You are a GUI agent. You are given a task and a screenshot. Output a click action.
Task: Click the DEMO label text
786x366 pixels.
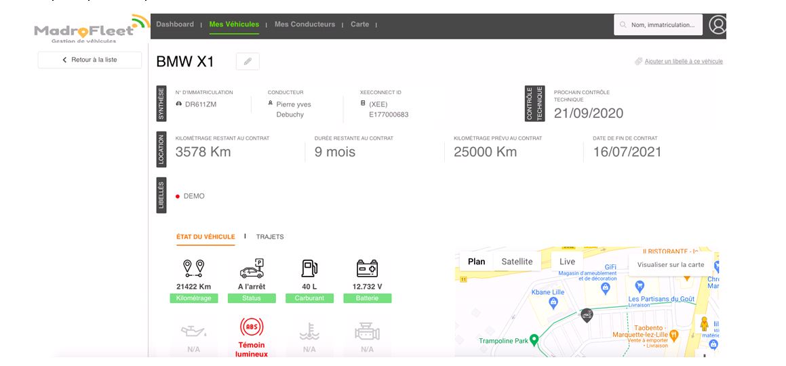click(x=194, y=197)
